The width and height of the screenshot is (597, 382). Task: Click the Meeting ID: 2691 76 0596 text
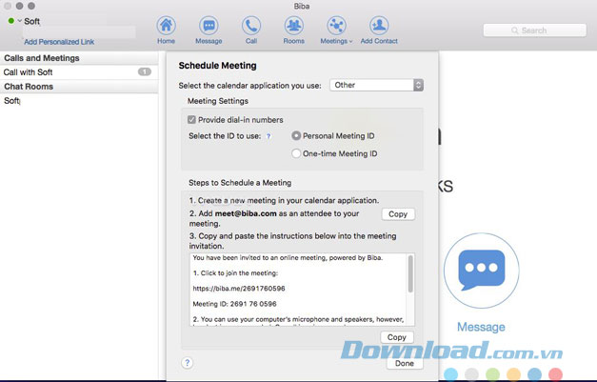pos(234,304)
